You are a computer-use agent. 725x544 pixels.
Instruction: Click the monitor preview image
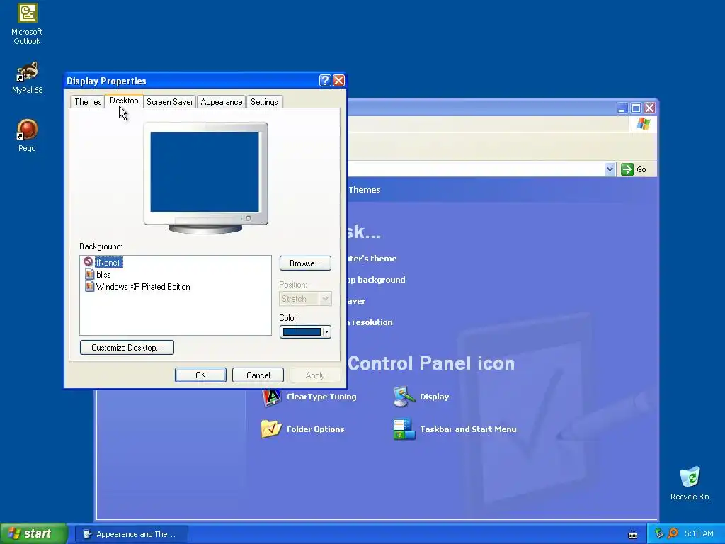[205, 178]
